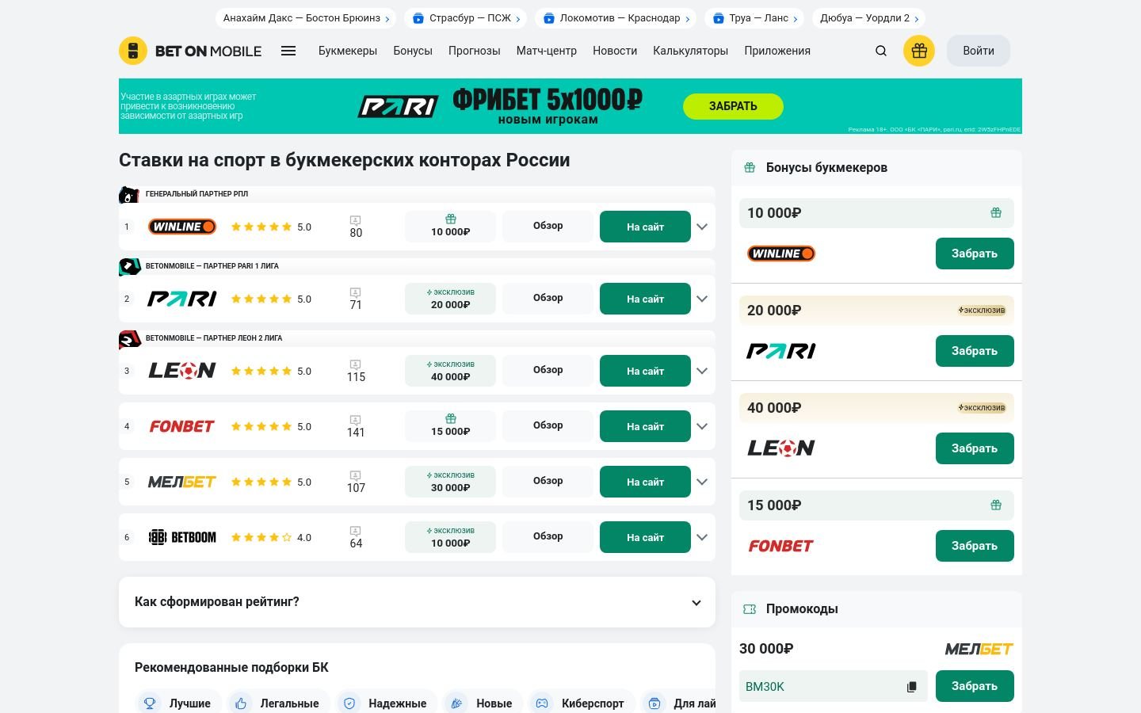Click the Leon 40 000₽ exclusive bonus chip
1141x713 pixels.
click(450, 371)
